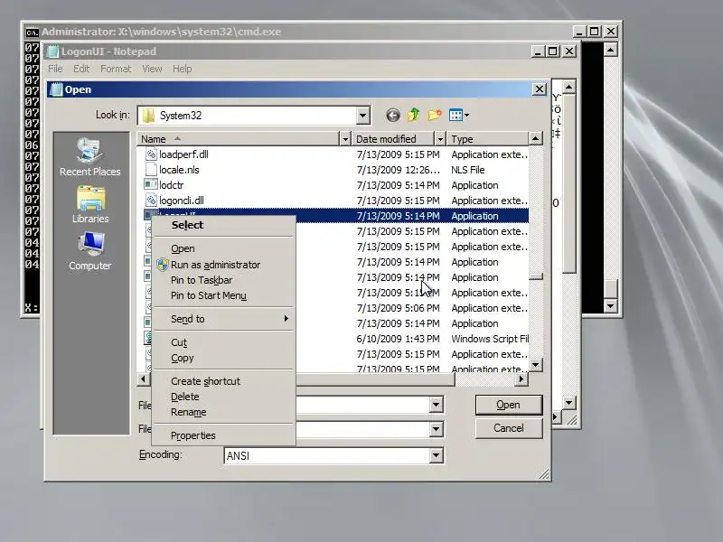
Task: Click the shield icon beside Run as administrator
Action: 163,265
